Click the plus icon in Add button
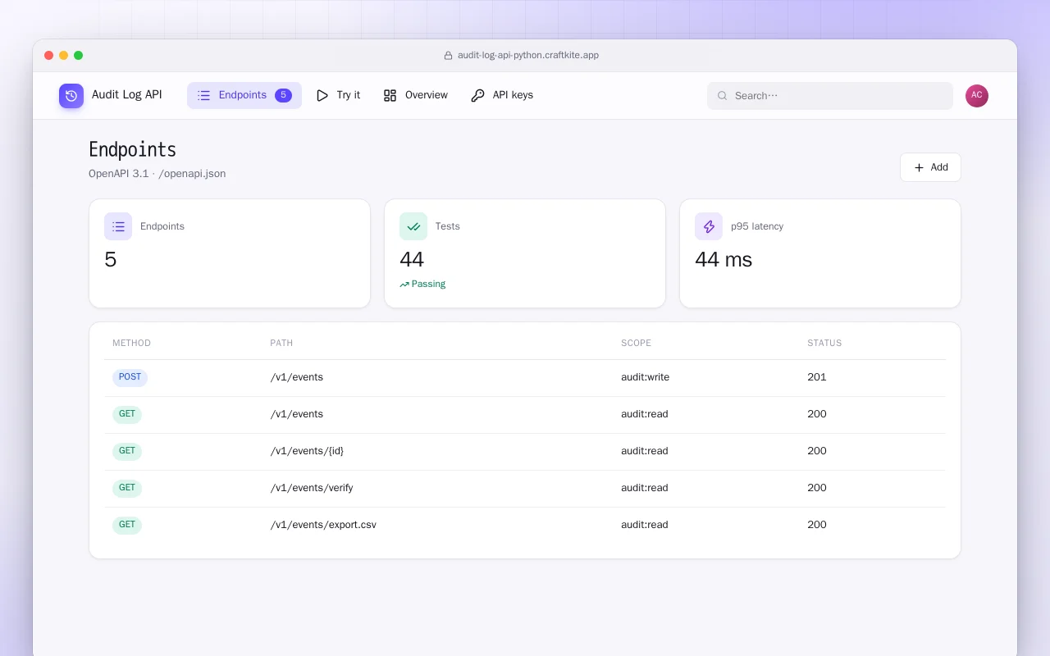 919,167
